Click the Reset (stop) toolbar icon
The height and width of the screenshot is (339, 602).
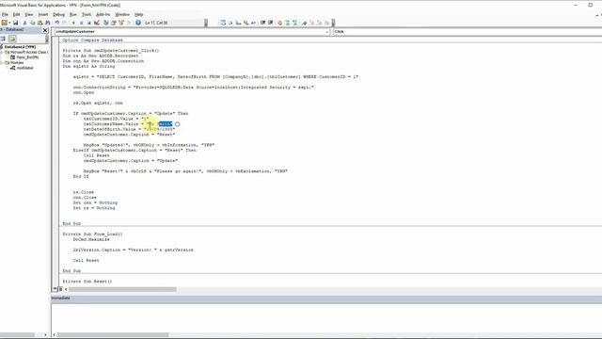pyautogui.click(x=89, y=23)
